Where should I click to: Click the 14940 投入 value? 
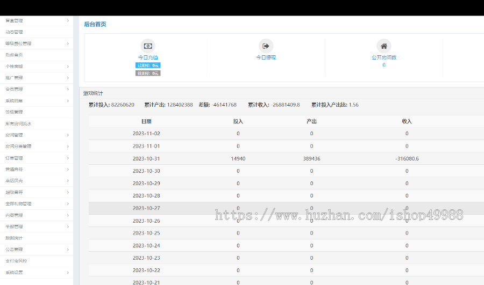pos(238,159)
